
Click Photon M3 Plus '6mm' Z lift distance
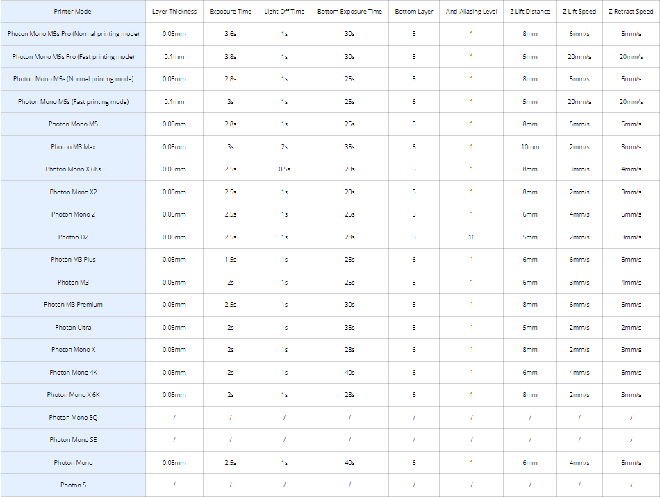click(x=530, y=260)
